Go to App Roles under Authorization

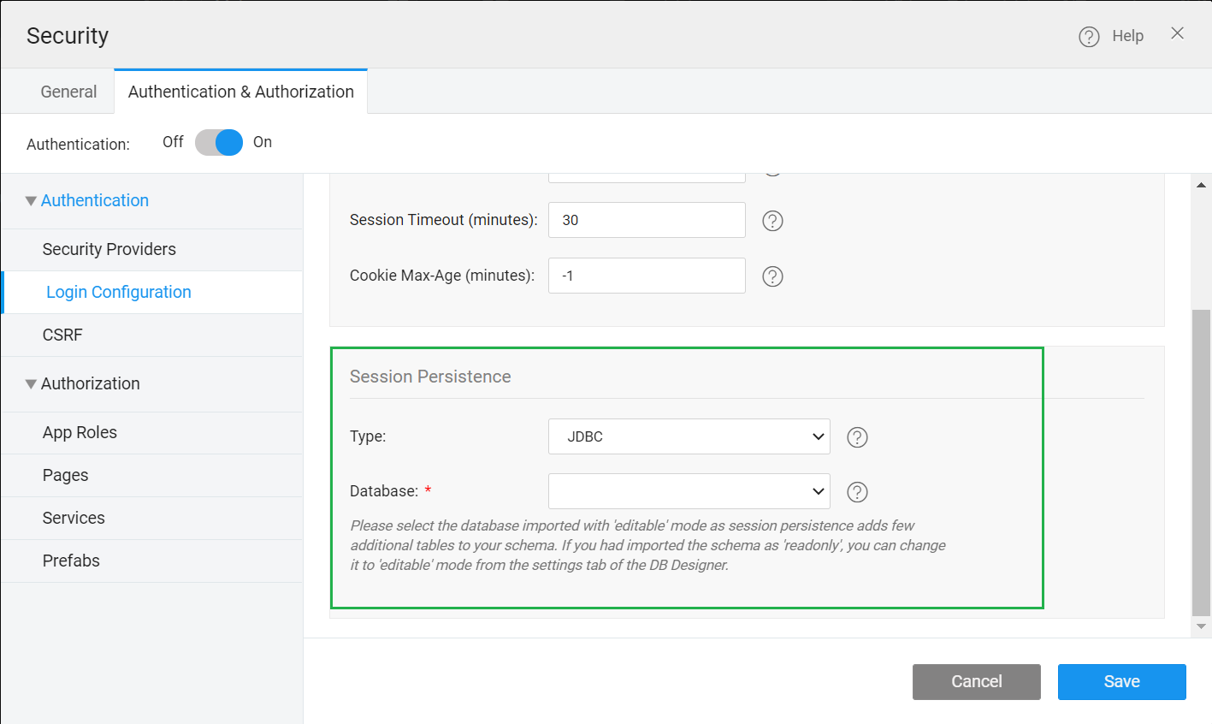click(80, 432)
